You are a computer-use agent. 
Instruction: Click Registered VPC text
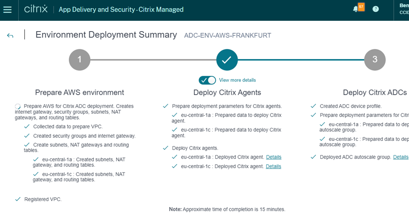pos(43,199)
